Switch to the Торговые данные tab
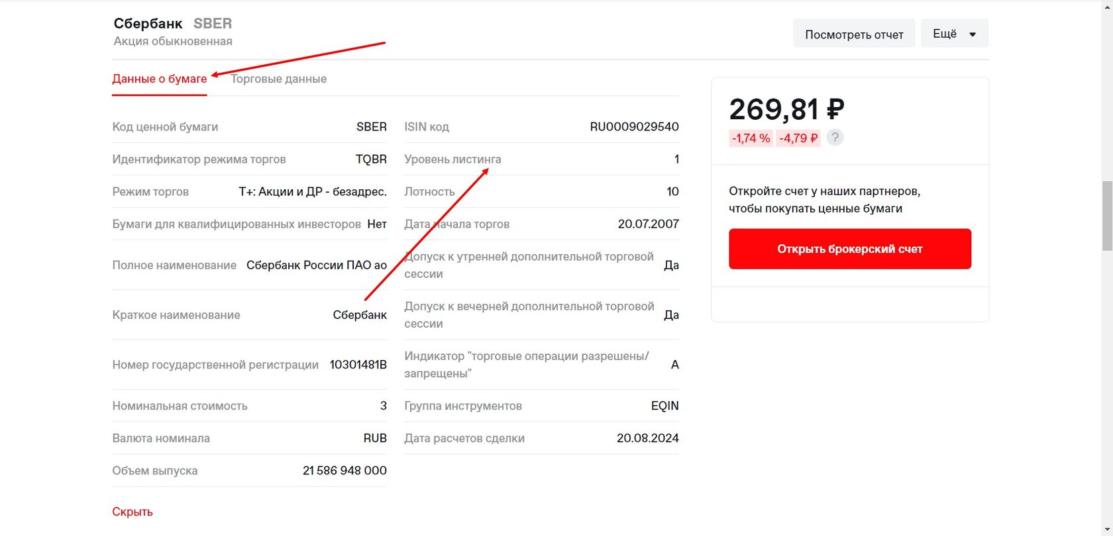 pyautogui.click(x=278, y=79)
